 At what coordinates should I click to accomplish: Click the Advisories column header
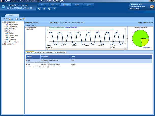tap(56, 57)
